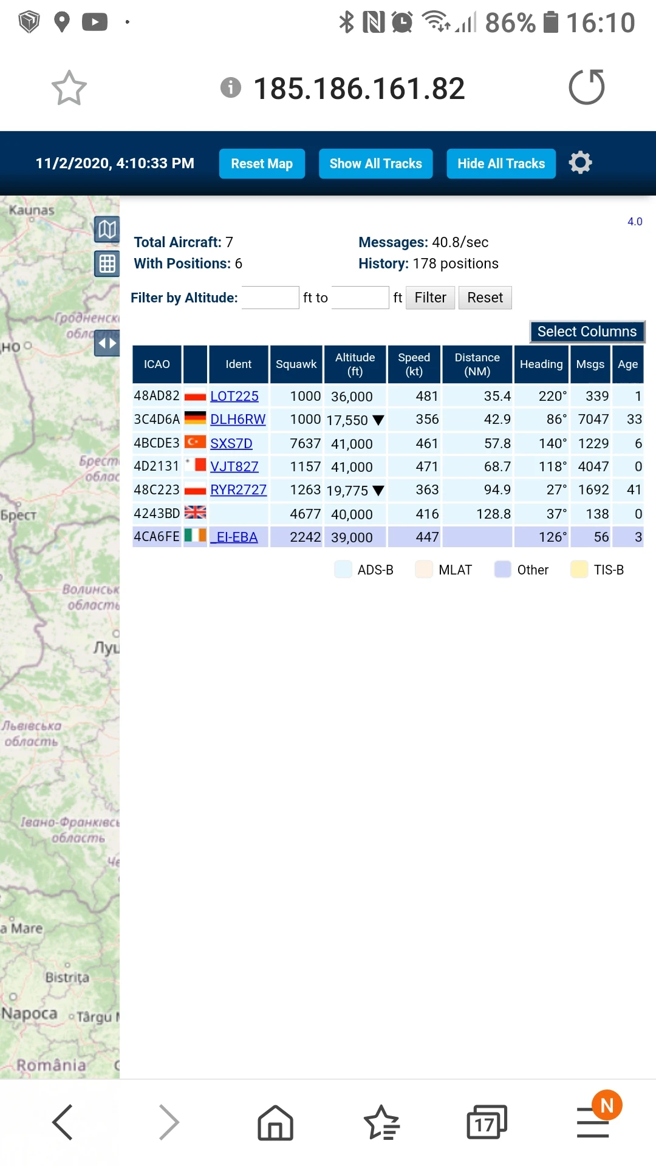This screenshot has height=1166, width=656.
Task: Open RYR2727 flight link
Action: tap(239, 489)
